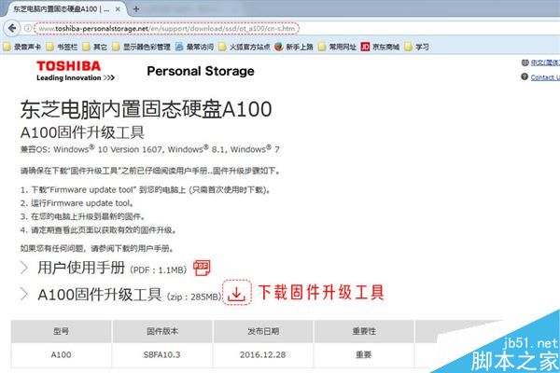Open the 显示器色彩管理 bookmark folder

142,47
